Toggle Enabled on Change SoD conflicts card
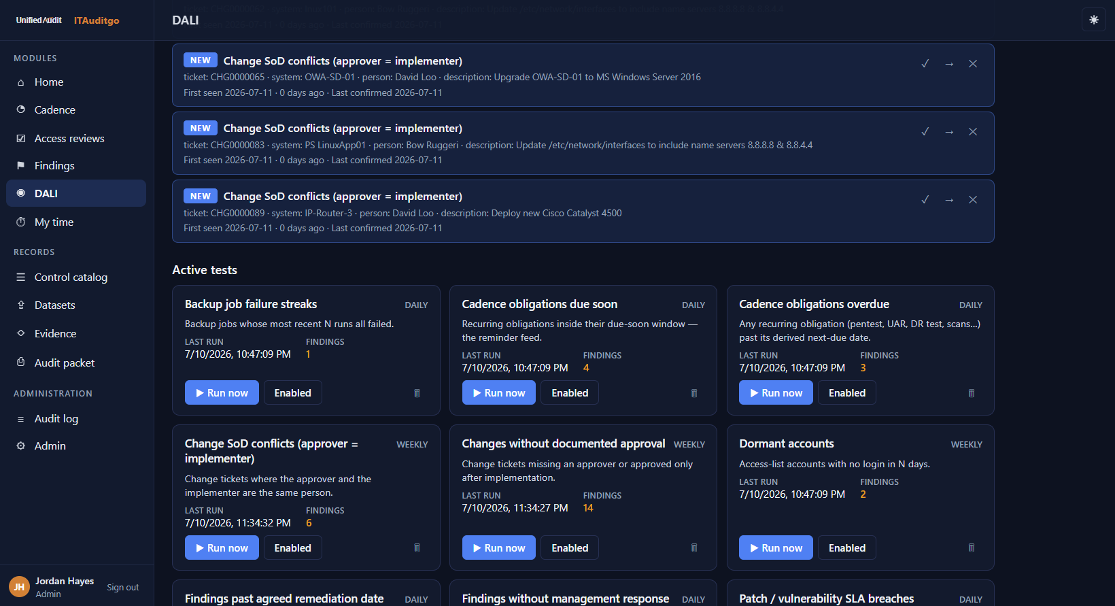This screenshot has height=606, width=1115. [x=293, y=548]
